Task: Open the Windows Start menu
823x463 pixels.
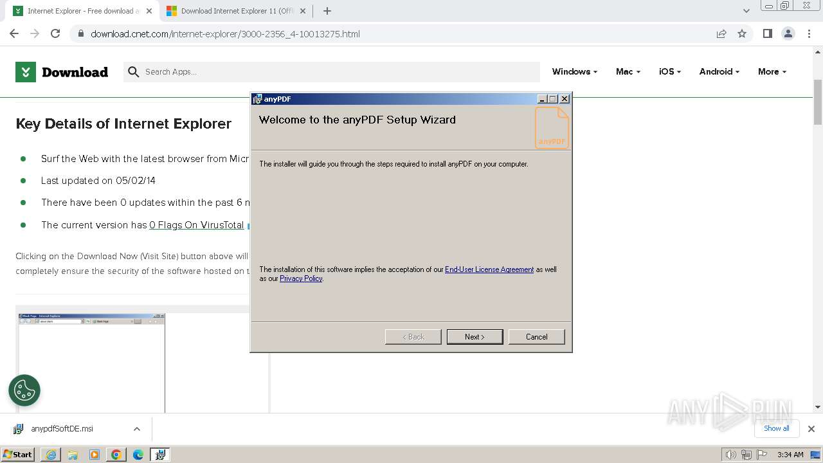Action: coord(18,455)
